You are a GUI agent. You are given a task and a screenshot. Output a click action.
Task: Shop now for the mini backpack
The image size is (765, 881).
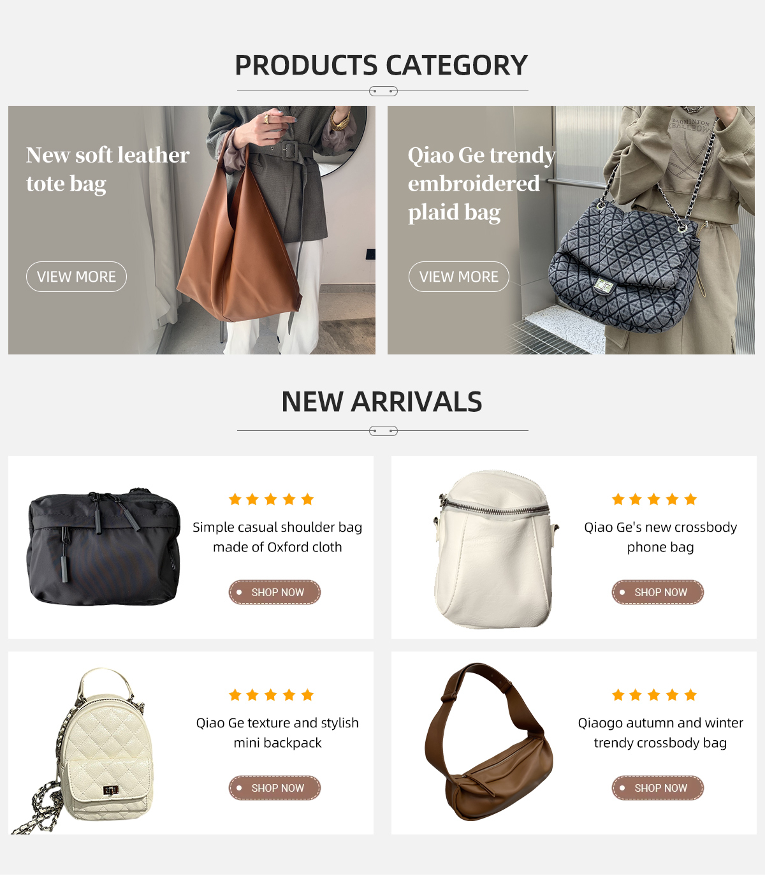click(275, 788)
